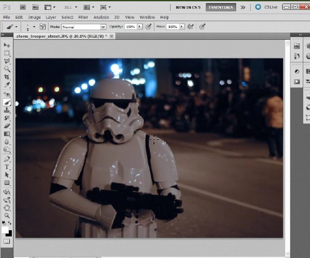310x258 pixels.
Task: Launch Mini Bridge from top bar
Action: pyautogui.click(x=35, y=7)
